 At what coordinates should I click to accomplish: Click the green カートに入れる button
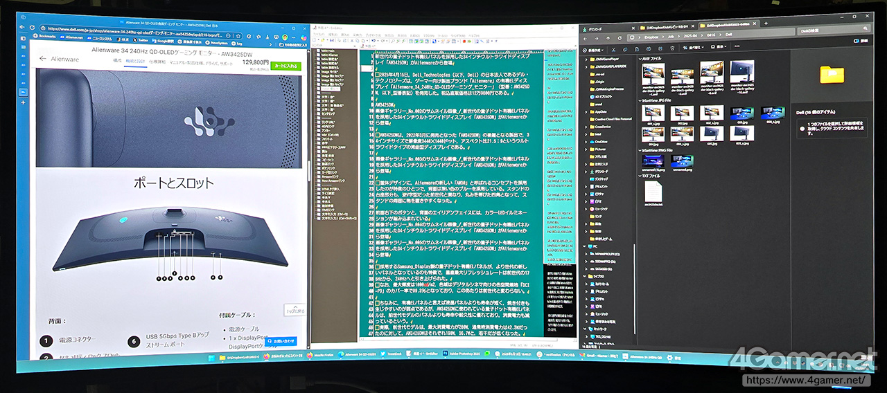(286, 66)
